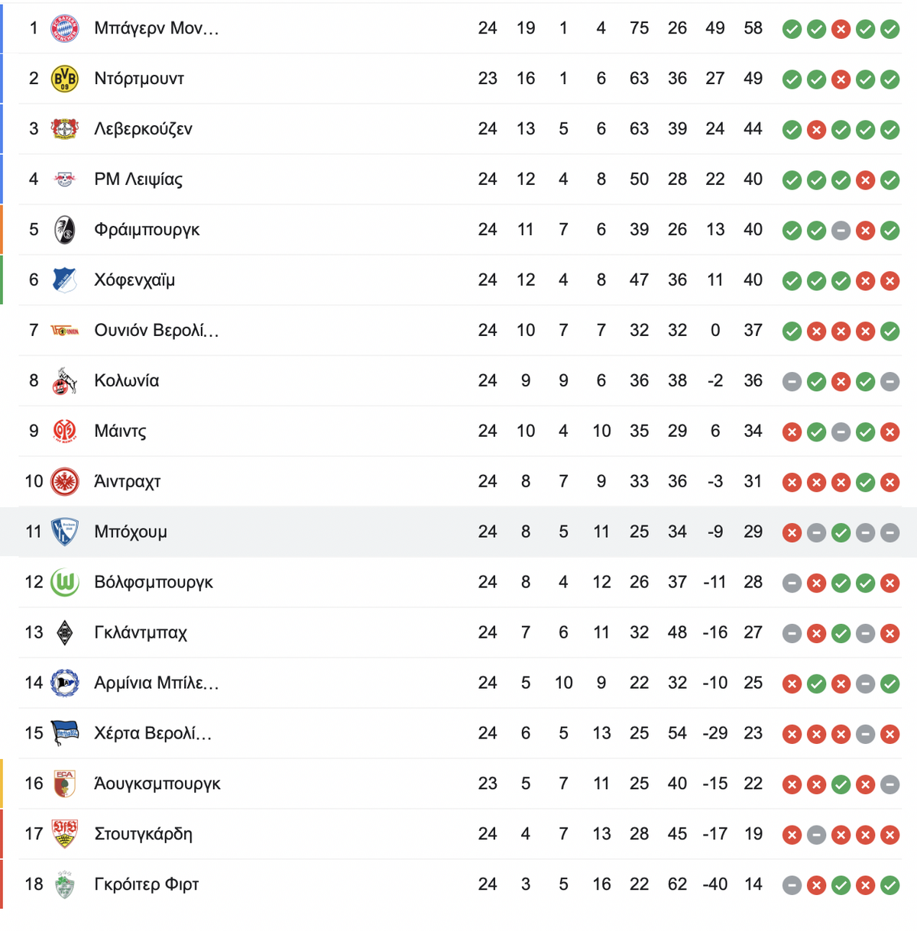The width and height of the screenshot is (917, 931).
Task: Click Γκλάντμπαχ team name
Action: click(x=141, y=633)
